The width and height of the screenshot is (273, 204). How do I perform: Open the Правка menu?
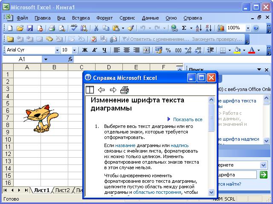pos(43,18)
